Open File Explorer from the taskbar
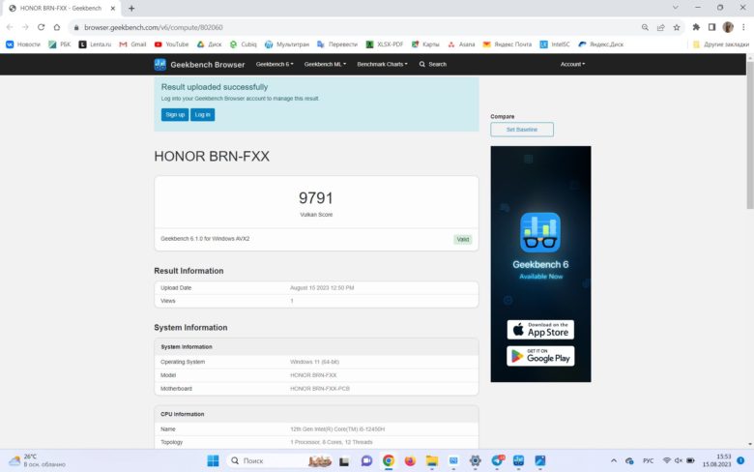Viewport: 754px width, 472px height. coord(432,461)
